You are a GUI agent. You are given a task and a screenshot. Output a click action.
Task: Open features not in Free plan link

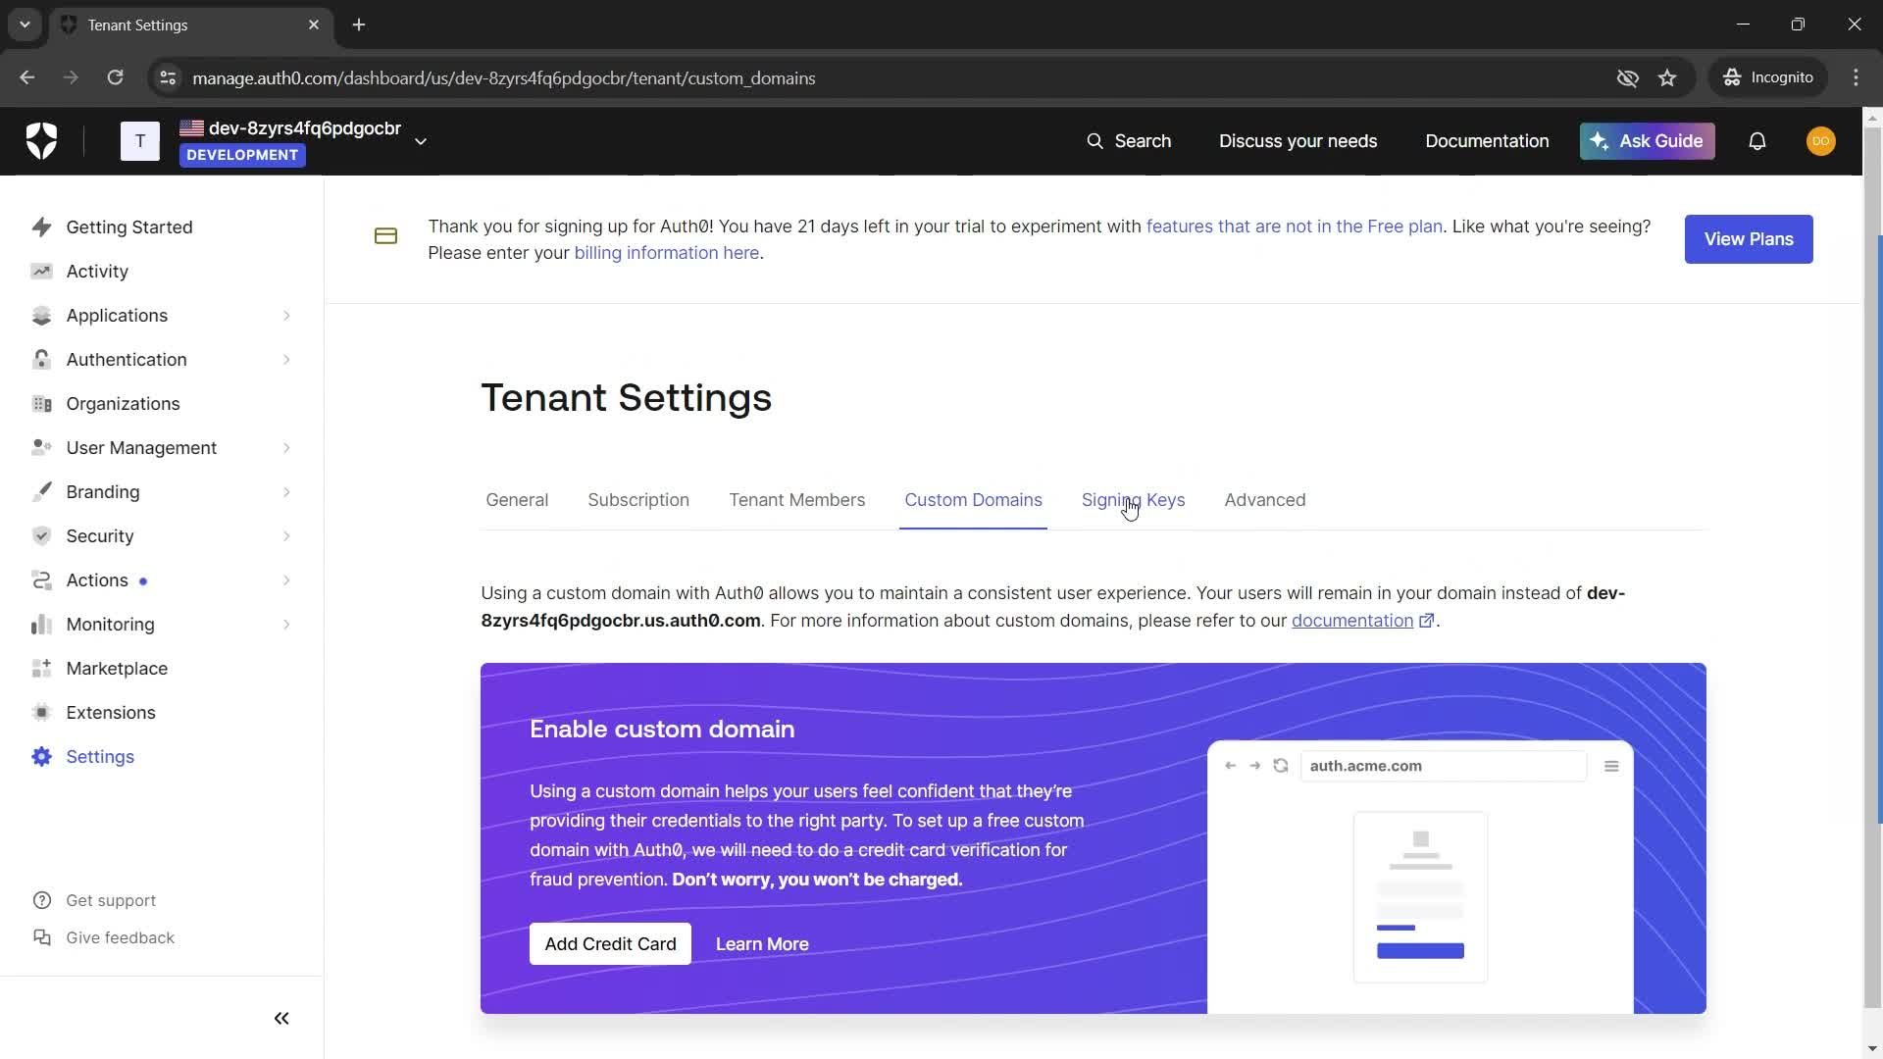pos(1294,227)
